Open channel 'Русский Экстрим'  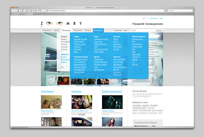pos(80,39)
